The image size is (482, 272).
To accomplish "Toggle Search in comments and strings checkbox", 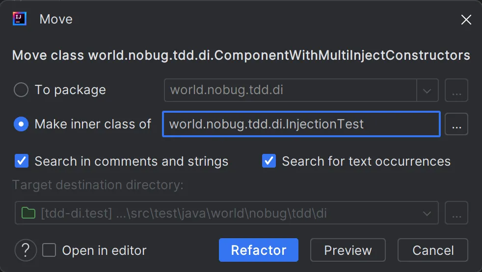I will (22, 161).
